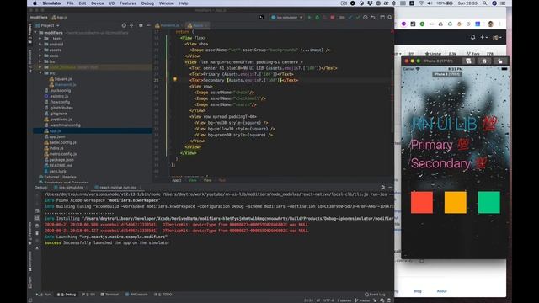Open GitHub notifications bell in browser
The width and height of the screenshot is (539, 303).
tap(473, 37)
